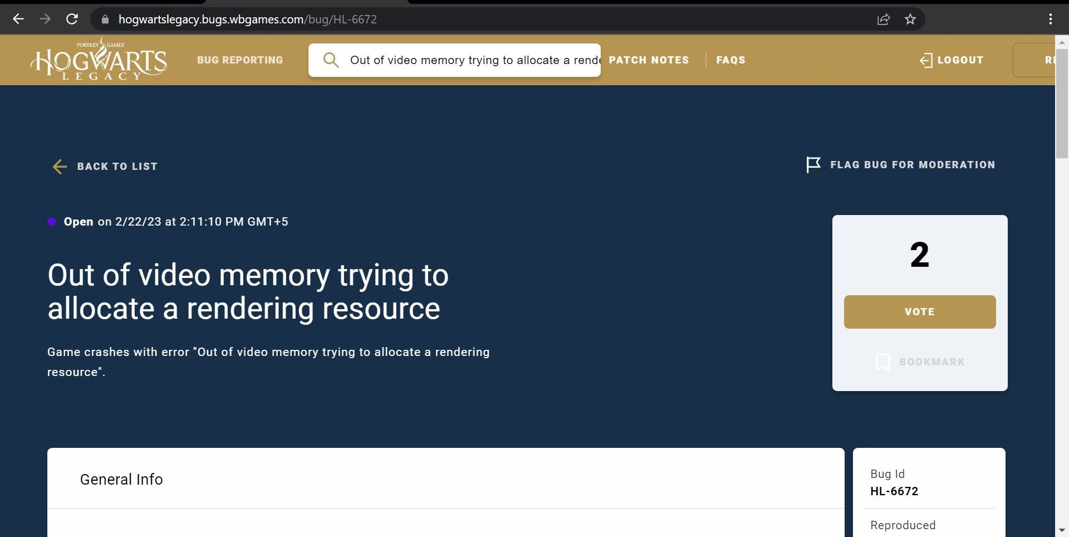The width and height of the screenshot is (1069, 537).
Task: Toggle the Bookmark option for this bug
Action: (920, 362)
